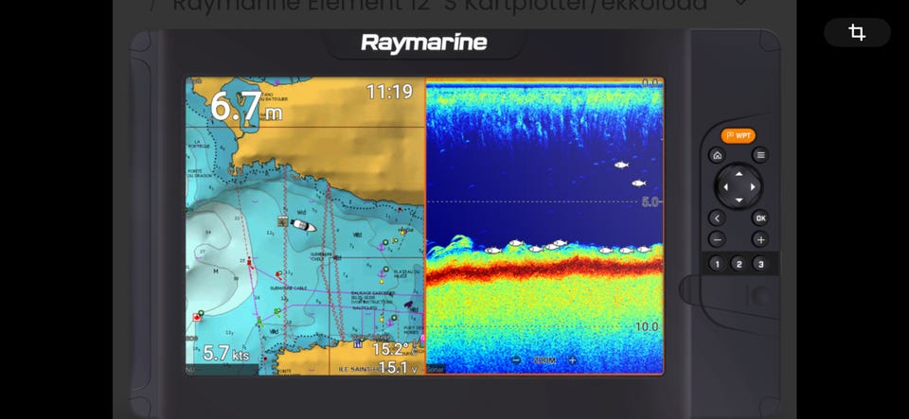Confirm with the OK key

tap(760, 218)
